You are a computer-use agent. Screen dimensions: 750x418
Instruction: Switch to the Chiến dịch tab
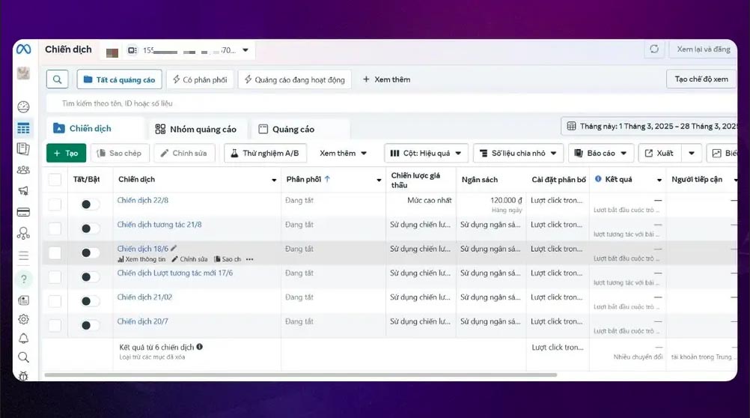(95, 128)
